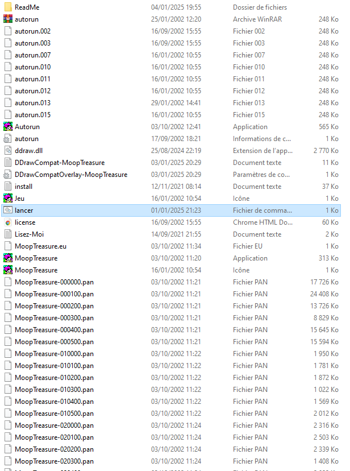This screenshot has width=350, height=471.
Task: Select MoopTreasure-010200.pan file name
Action: (55, 378)
